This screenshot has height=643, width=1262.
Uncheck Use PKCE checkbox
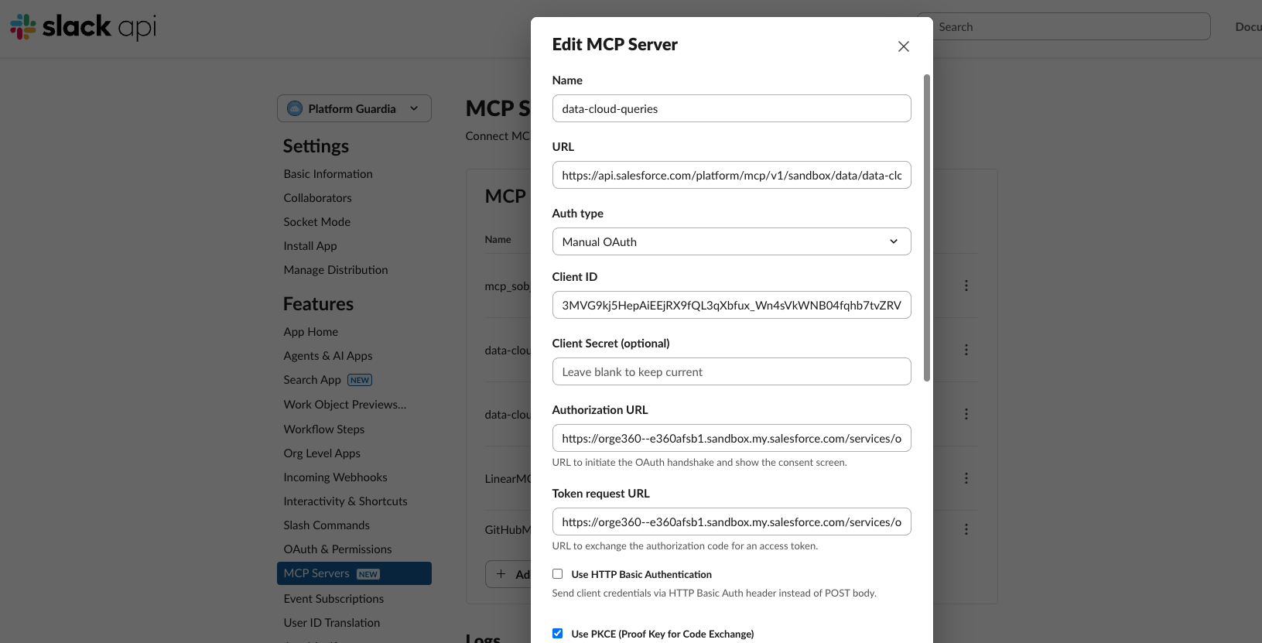[557, 633]
